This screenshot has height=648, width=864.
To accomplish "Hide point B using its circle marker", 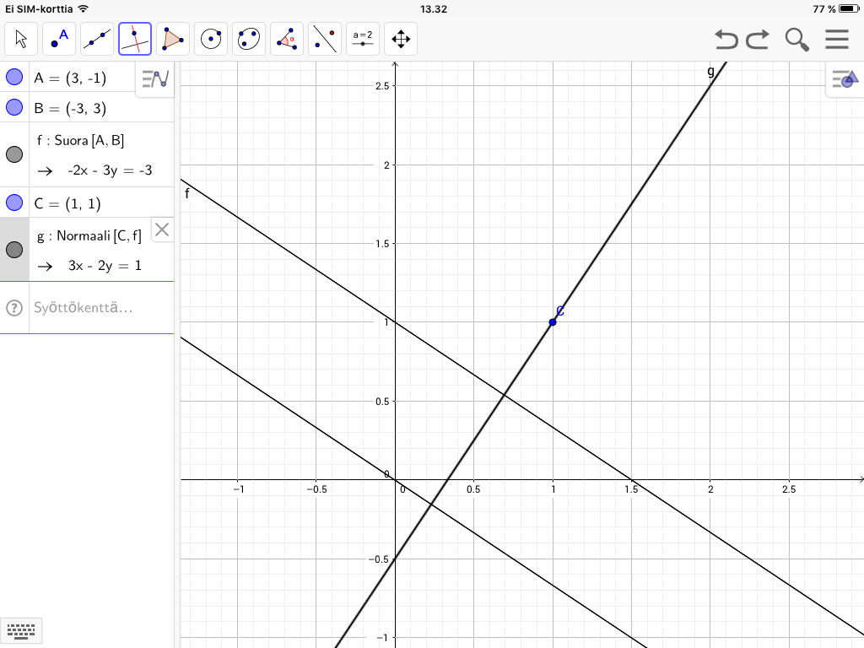I will [14, 107].
